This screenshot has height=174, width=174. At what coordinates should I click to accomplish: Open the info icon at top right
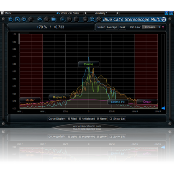click(171, 13)
